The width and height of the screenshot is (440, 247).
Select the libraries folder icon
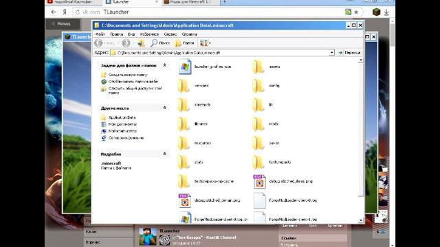click(184, 123)
